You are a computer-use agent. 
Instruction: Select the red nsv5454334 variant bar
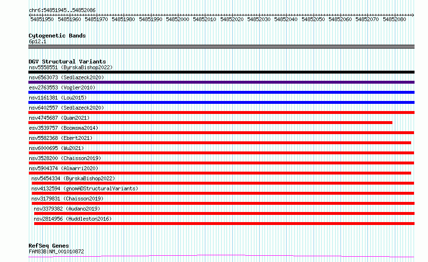(223, 183)
